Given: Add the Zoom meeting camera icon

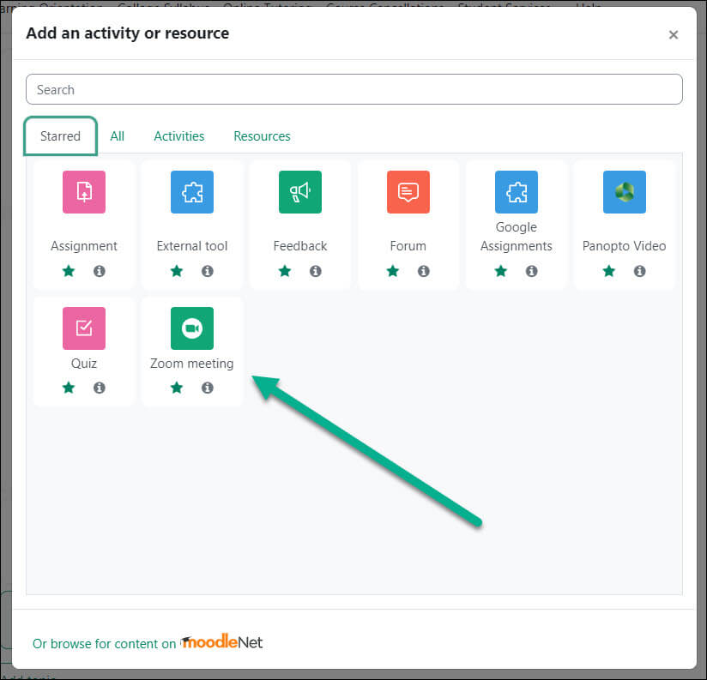Looking at the screenshot, I should point(192,328).
